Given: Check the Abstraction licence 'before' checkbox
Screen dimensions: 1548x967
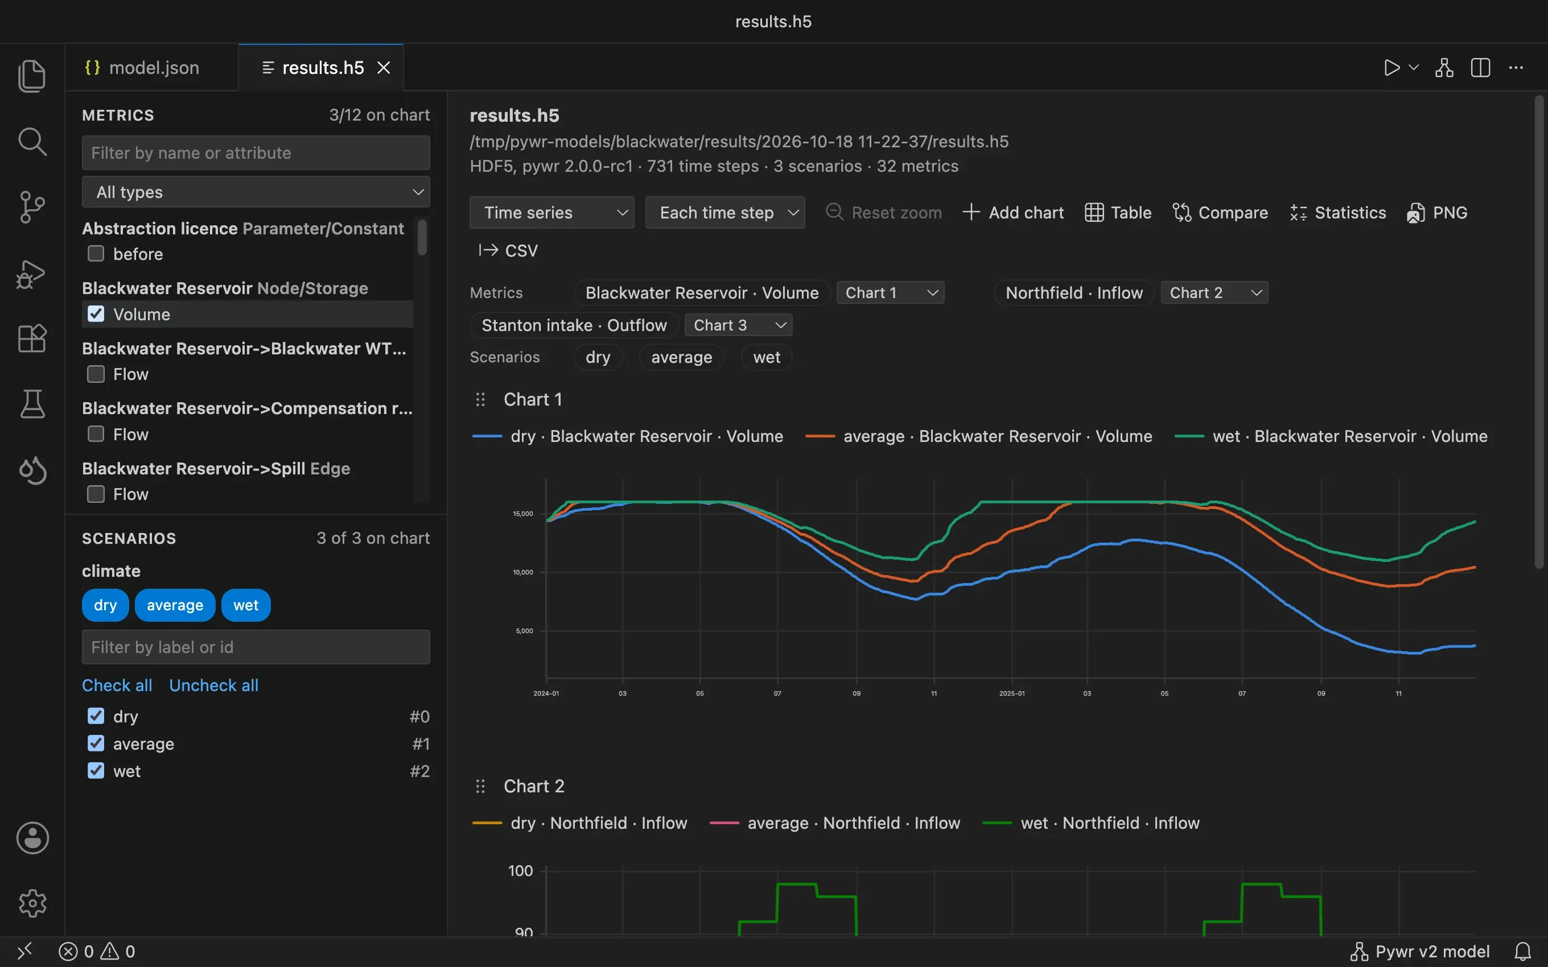Looking at the screenshot, I should pyautogui.click(x=96, y=254).
